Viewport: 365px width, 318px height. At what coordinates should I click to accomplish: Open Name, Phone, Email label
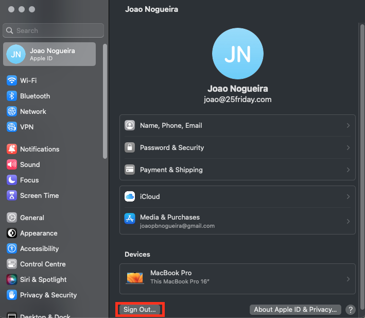[x=171, y=126]
